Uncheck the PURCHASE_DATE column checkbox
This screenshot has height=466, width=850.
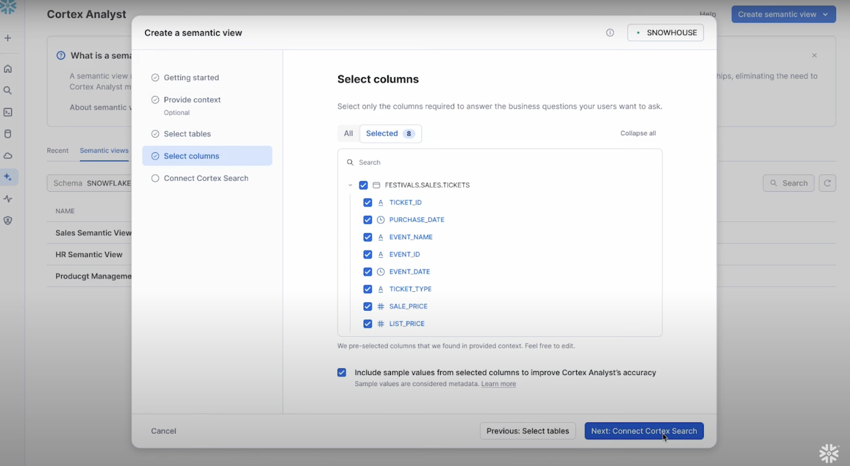(x=367, y=220)
